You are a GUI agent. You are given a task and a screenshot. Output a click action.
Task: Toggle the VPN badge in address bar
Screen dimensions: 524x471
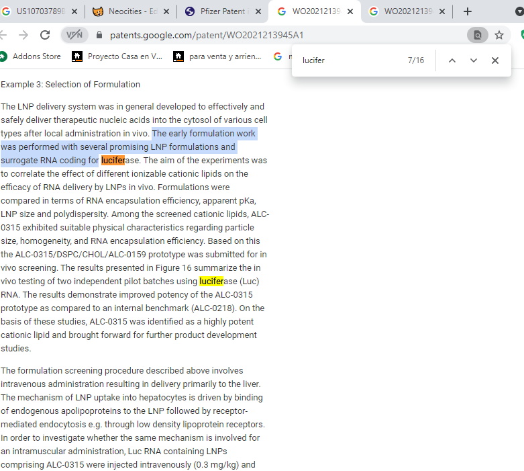point(74,35)
